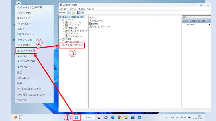Image resolution: width=216 pixels, height=121 pixels.
Task: Click the Back arrow in Computer Management toolbar
Action: pyautogui.click(x=60, y=13)
